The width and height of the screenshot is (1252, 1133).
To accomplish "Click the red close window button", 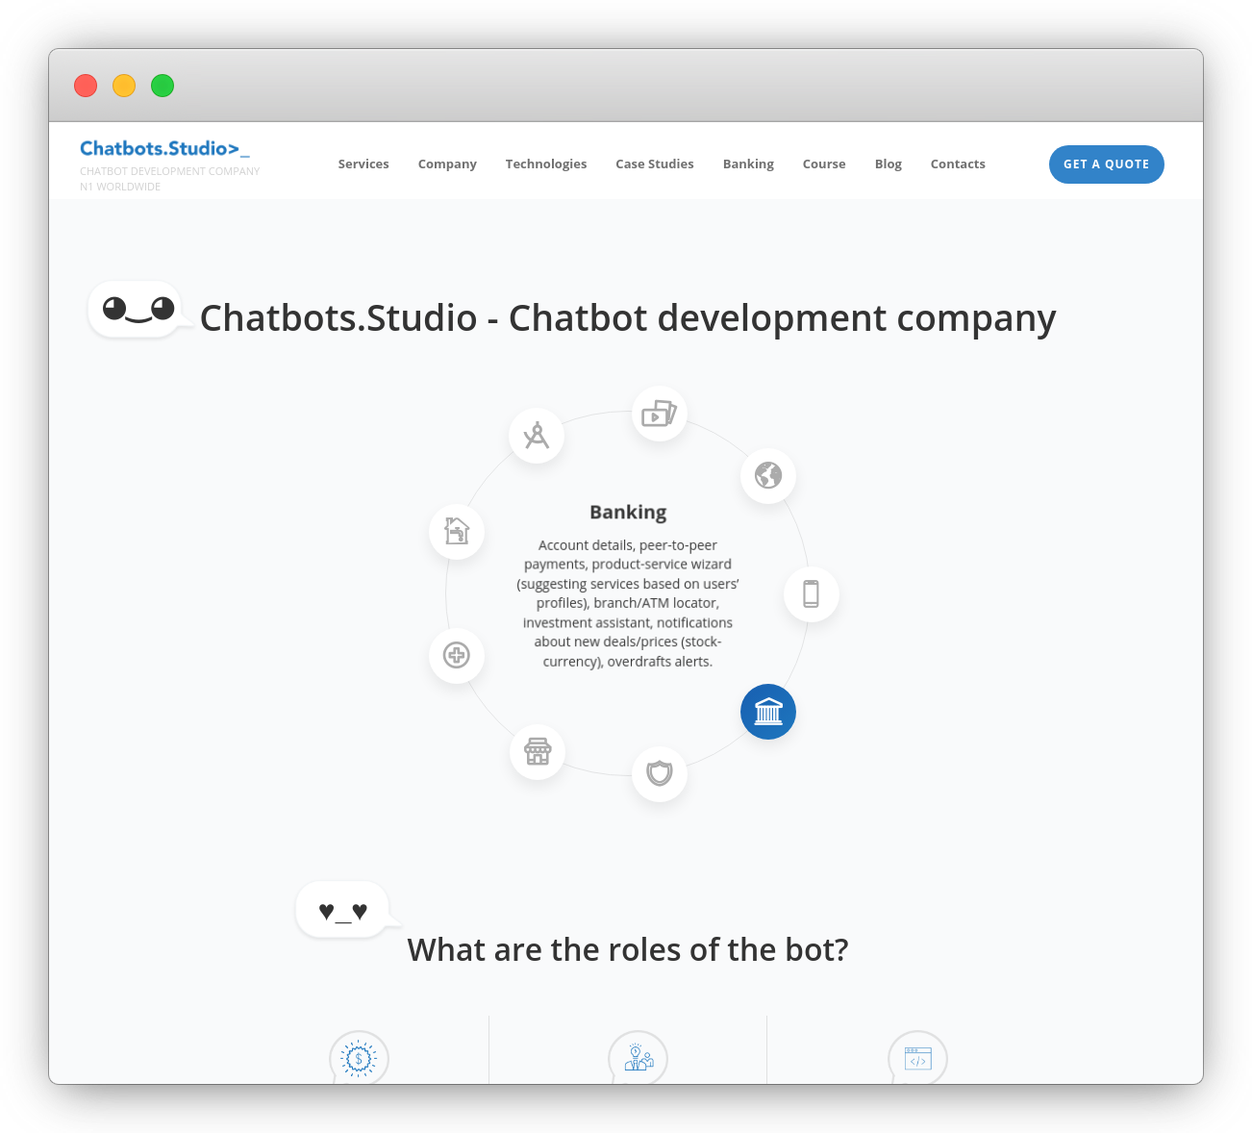I will (86, 86).
